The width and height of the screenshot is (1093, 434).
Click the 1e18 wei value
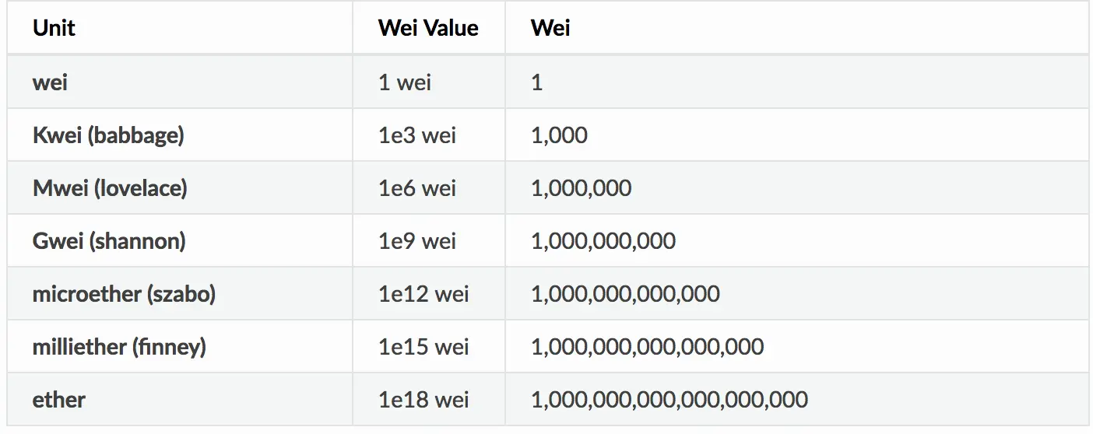click(x=423, y=400)
